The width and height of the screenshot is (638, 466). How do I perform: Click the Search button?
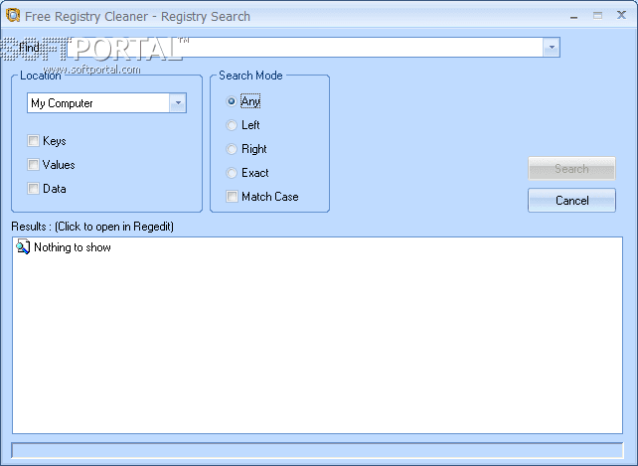click(x=571, y=169)
